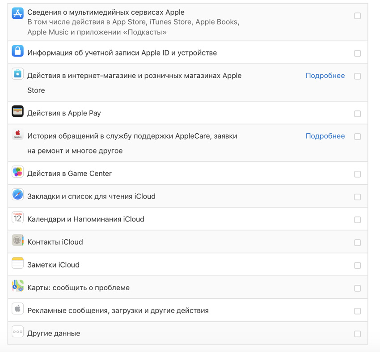The width and height of the screenshot is (380, 352).
Task: Enable the Apple Pay activity checkbox
Action: click(358, 114)
